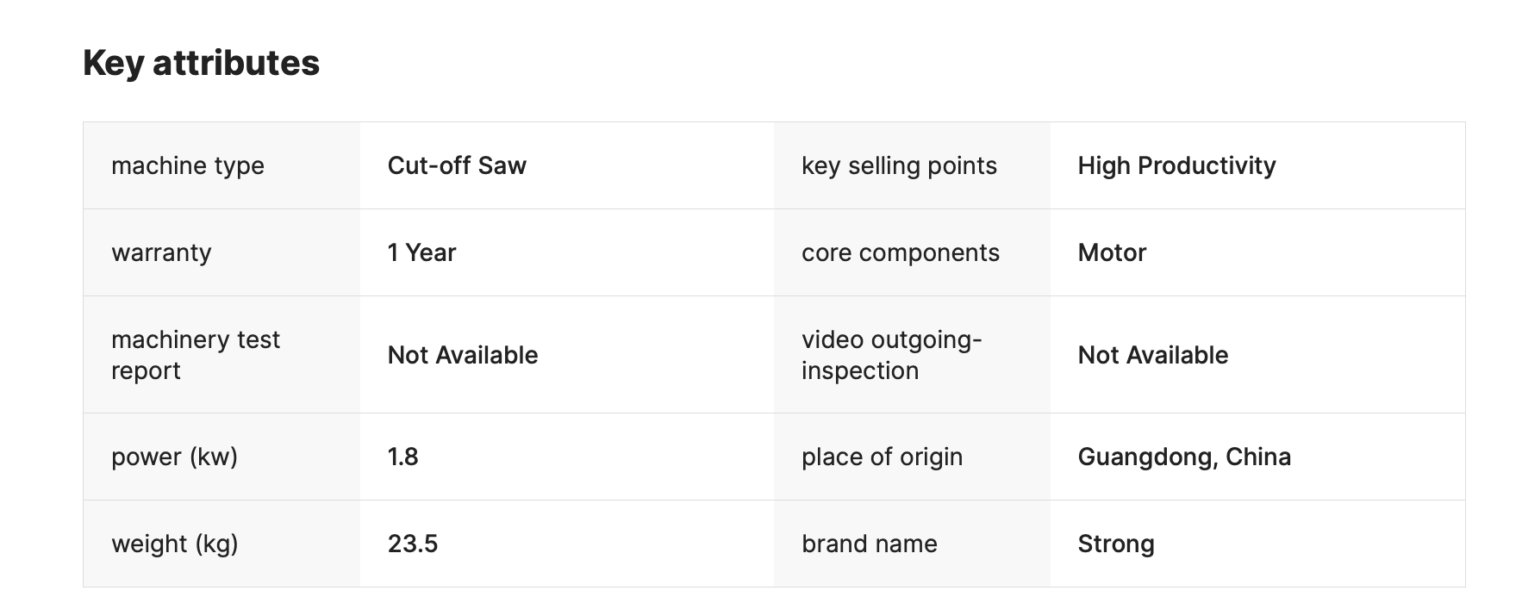The image size is (1522, 603).
Task: Select the 1 Year warranty value
Action: coord(421,252)
